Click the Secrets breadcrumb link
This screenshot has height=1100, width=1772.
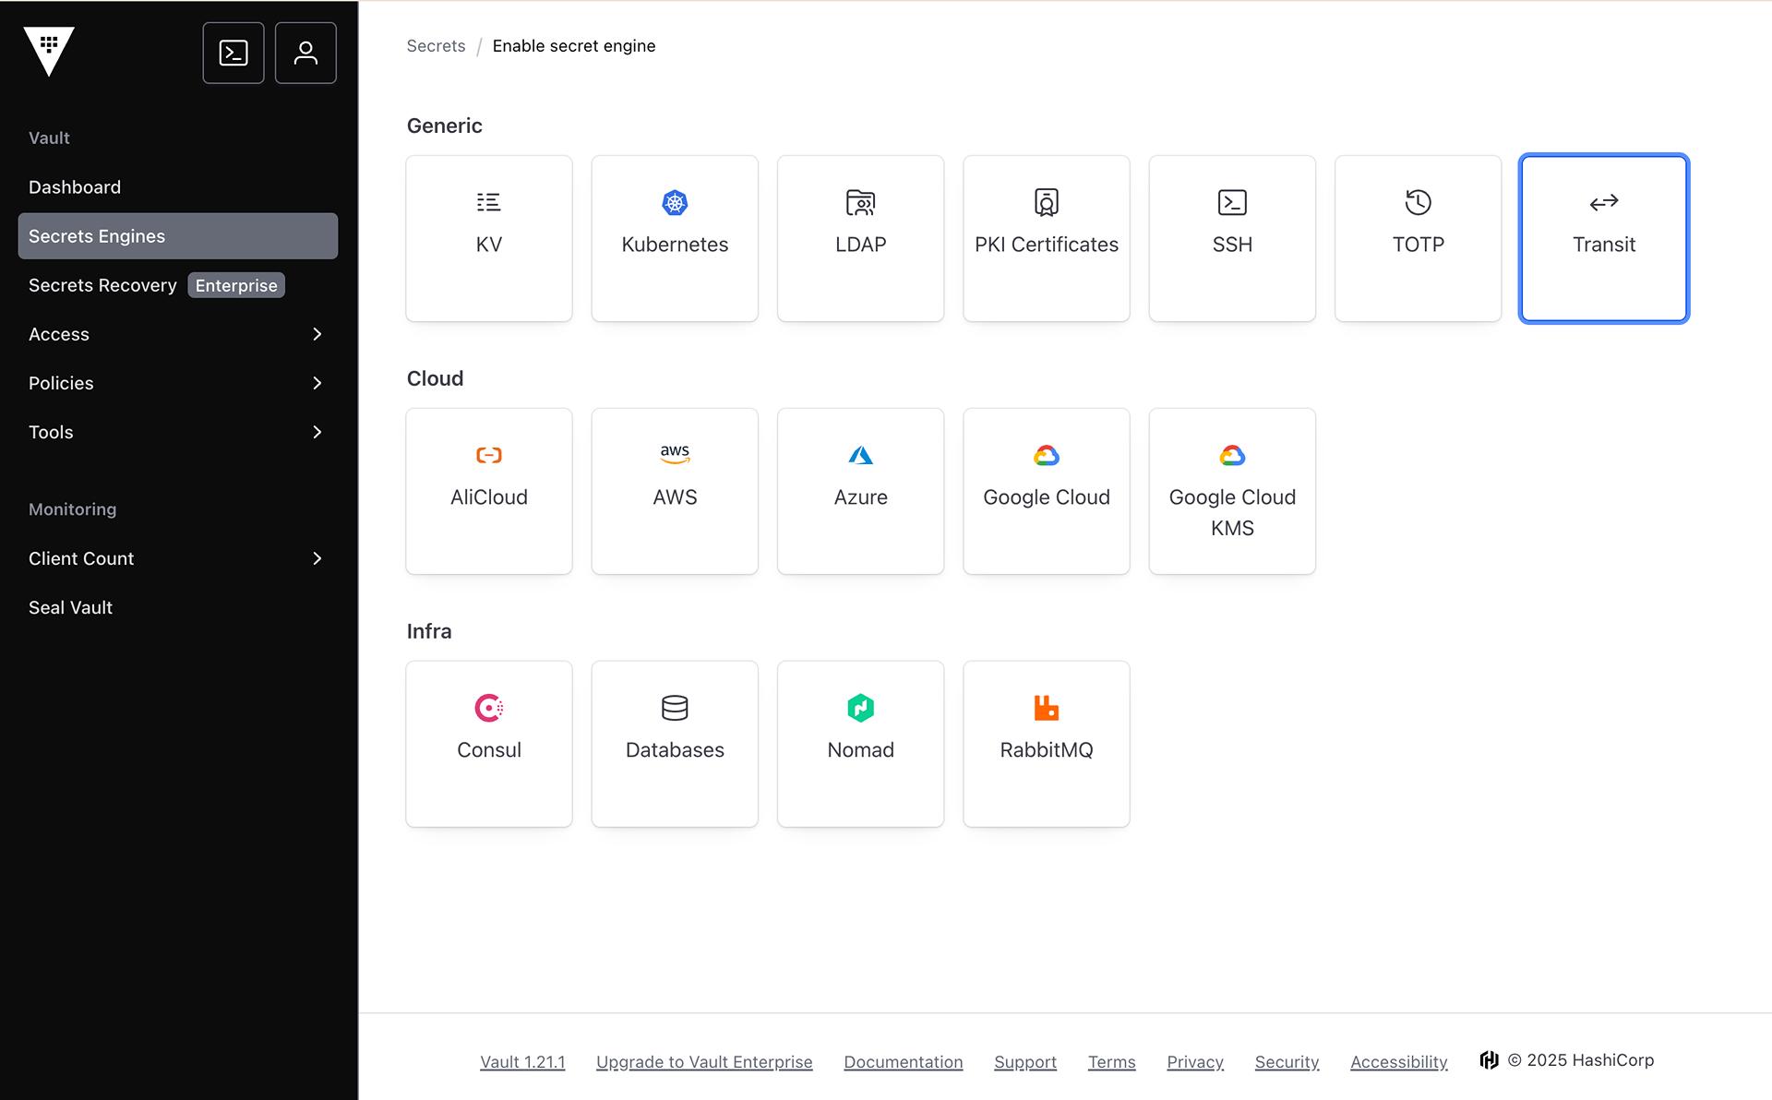(x=436, y=46)
